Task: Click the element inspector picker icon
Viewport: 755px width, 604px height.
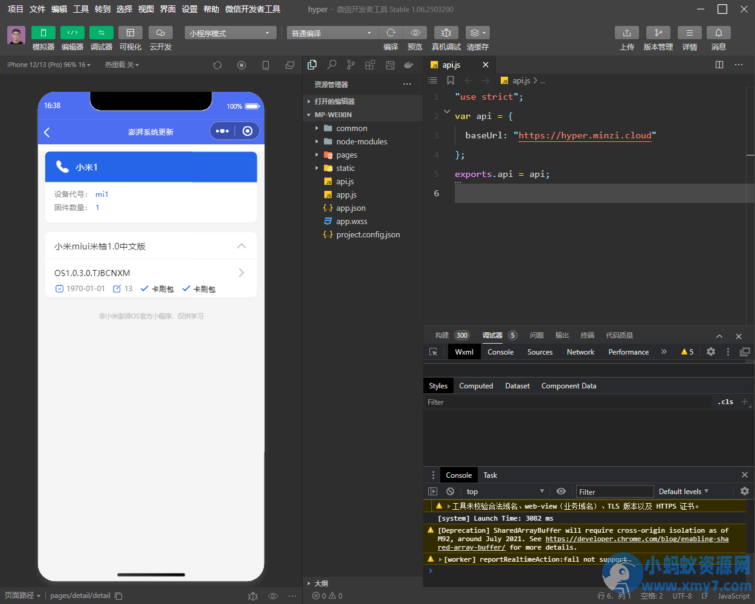Action: (434, 352)
